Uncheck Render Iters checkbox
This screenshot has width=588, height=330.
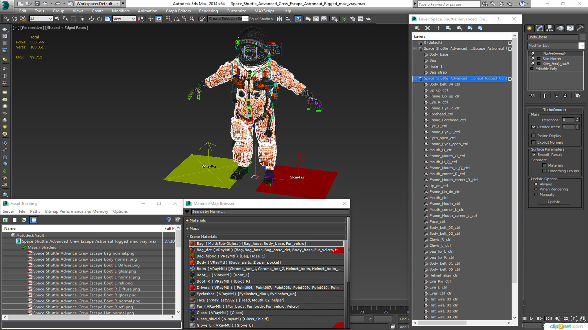coord(533,127)
